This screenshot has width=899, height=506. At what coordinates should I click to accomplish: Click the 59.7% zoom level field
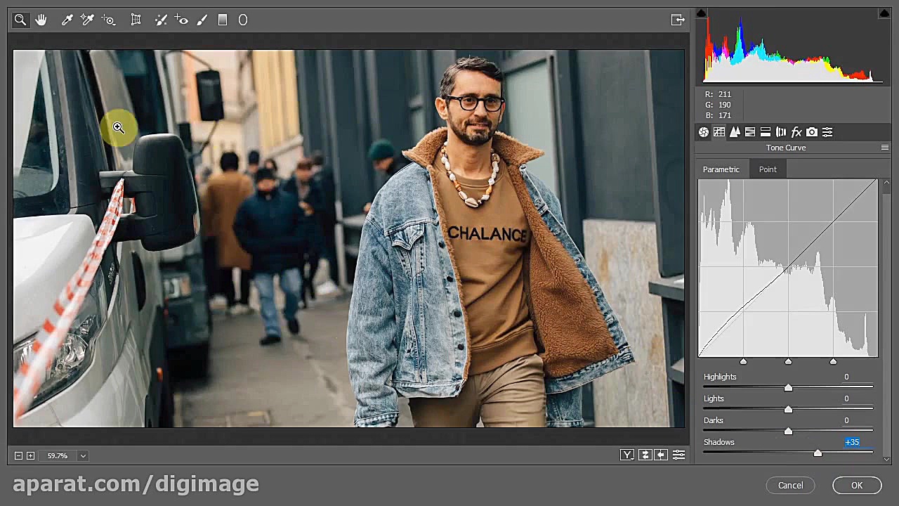(58, 456)
